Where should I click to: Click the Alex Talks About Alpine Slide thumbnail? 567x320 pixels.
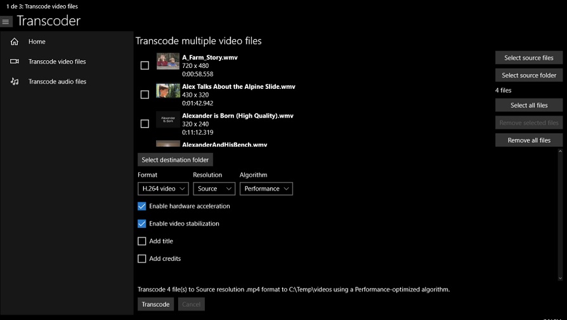[x=168, y=91]
